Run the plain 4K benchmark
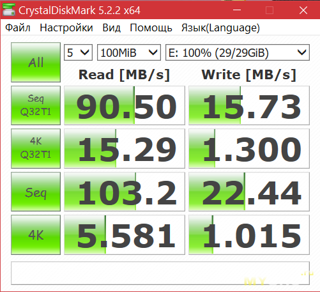The height and width of the screenshot is (292, 320). click(36, 234)
